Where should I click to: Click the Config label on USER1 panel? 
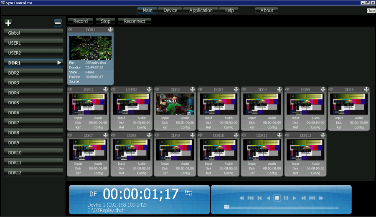pos(98,127)
